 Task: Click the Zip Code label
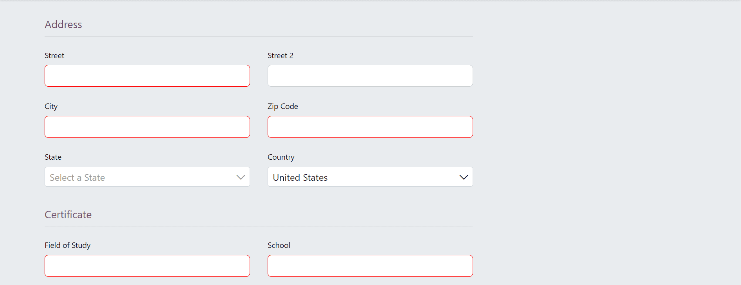pos(282,106)
